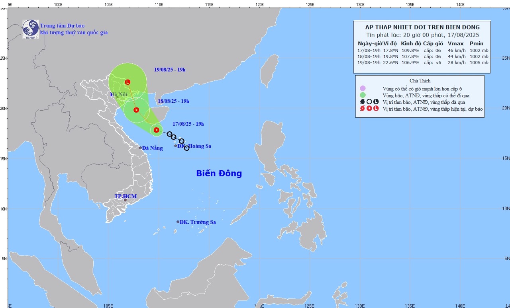Screen dimensions: 510x308
Task: Click the TP.HCM city dot
Action: tap(125, 200)
